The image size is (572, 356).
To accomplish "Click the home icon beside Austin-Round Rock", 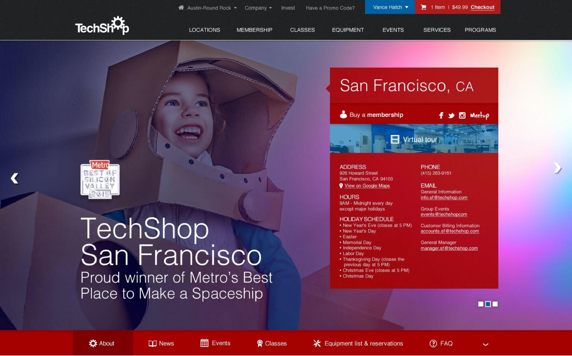I will (181, 7).
